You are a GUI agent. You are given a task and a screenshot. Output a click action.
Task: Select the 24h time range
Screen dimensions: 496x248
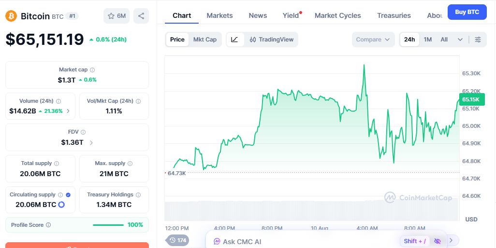coord(409,40)
